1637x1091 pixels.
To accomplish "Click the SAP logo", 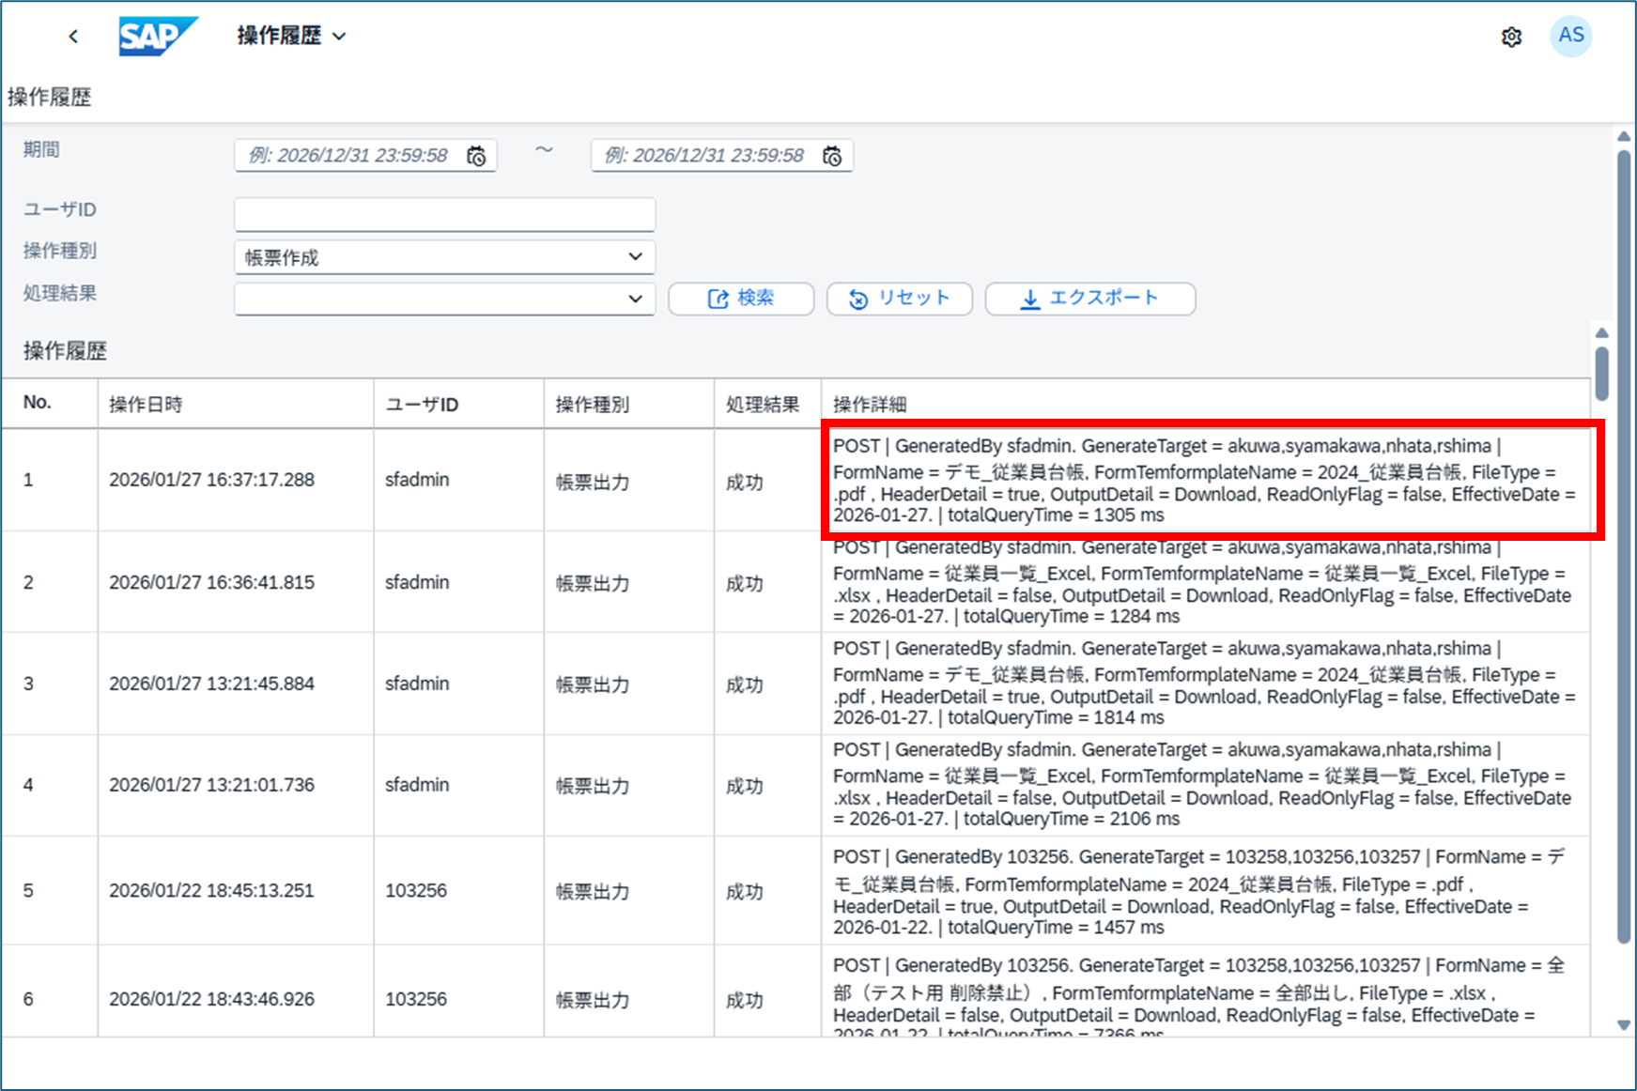I will pos(157,37).
